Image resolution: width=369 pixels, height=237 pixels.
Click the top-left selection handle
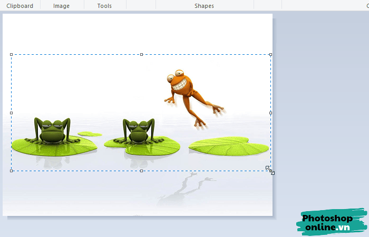(12, 54)
